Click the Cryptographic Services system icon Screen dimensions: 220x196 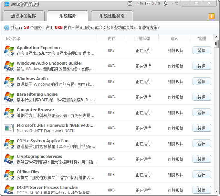pyautogui.click(x=9, y=159)
